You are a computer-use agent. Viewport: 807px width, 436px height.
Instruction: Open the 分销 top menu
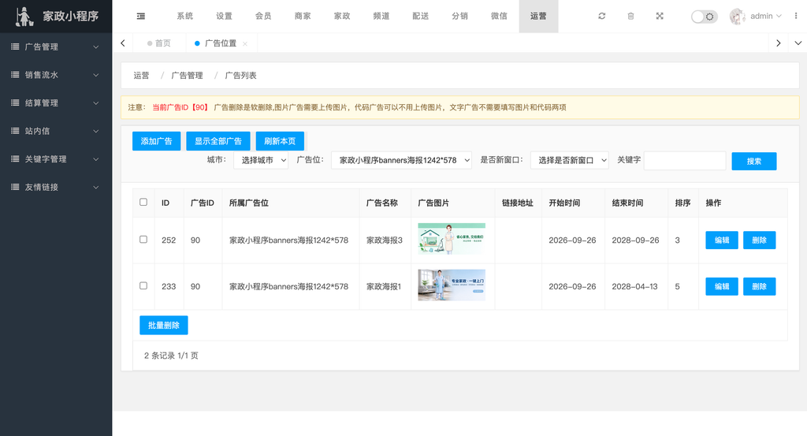pyautogui.click(x=459, y=17)
